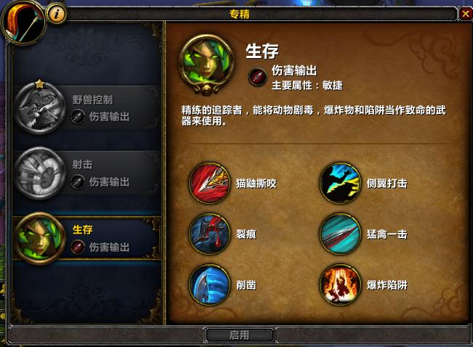Image resolution: width=473 pixels, height=347 pixels.
Task: Close the 专精 window
Action: [466, 14]
